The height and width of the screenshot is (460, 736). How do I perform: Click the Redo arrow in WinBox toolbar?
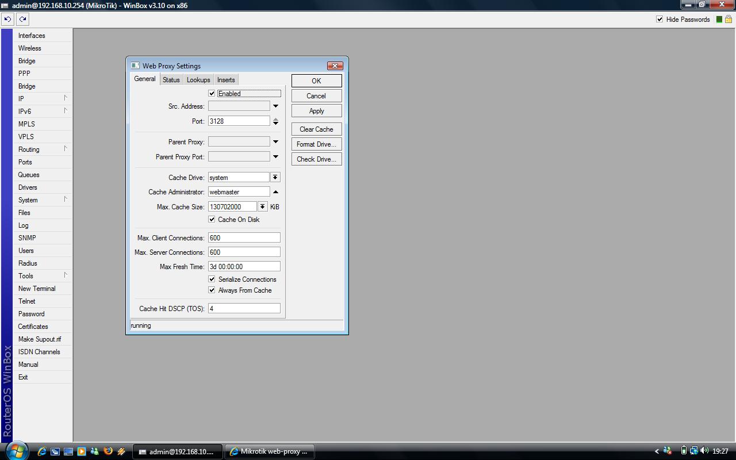22,19
